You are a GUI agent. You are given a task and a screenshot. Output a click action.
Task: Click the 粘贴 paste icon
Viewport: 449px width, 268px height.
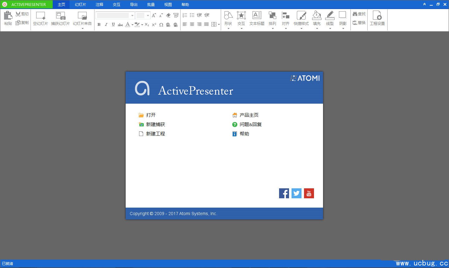[8, 16]
